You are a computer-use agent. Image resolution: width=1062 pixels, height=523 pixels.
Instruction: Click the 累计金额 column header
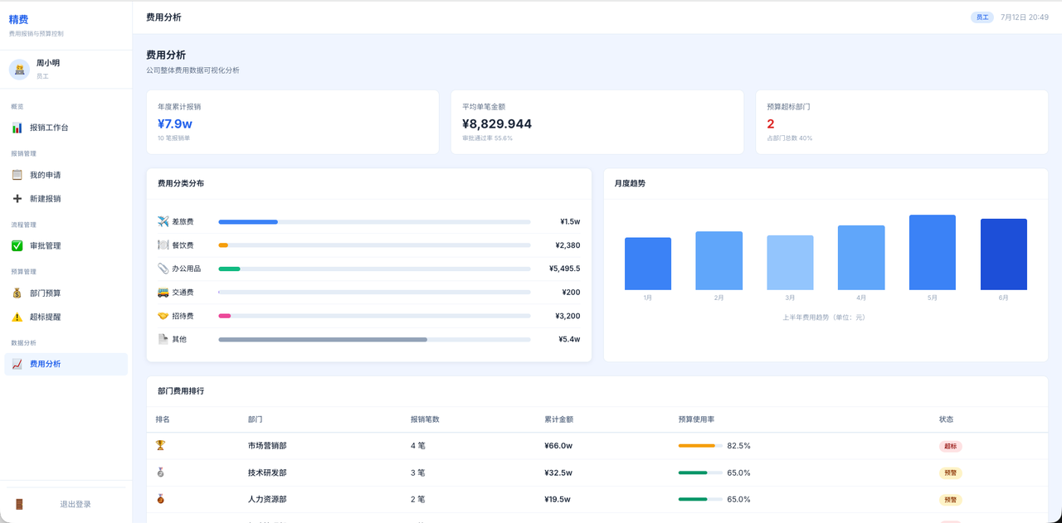point(558,419)
